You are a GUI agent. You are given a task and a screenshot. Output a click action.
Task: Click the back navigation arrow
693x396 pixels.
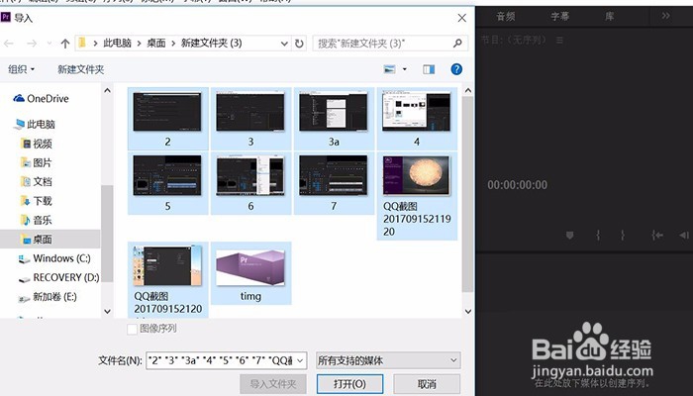(x=9, y=44)
